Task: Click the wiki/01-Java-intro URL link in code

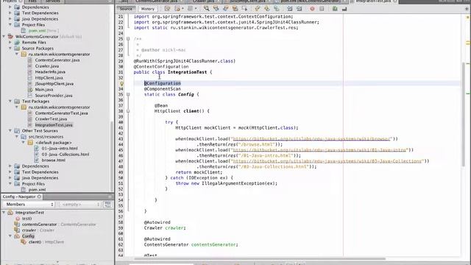Action: tap(319, 150)
